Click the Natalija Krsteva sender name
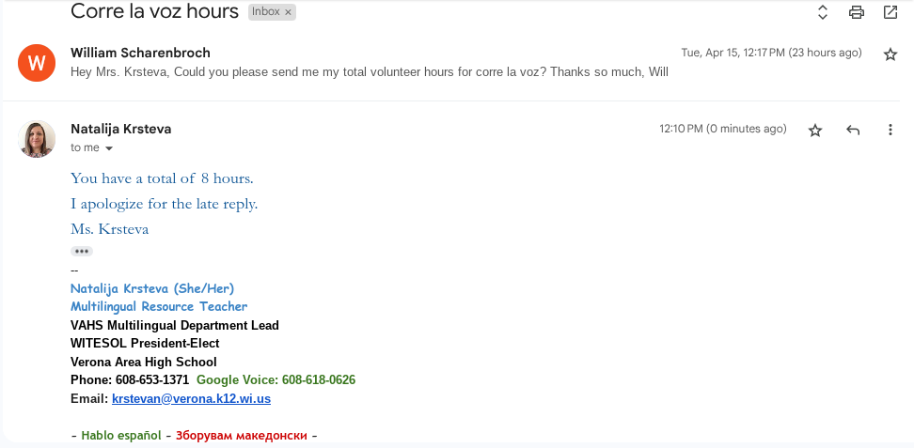 [120, 129]
